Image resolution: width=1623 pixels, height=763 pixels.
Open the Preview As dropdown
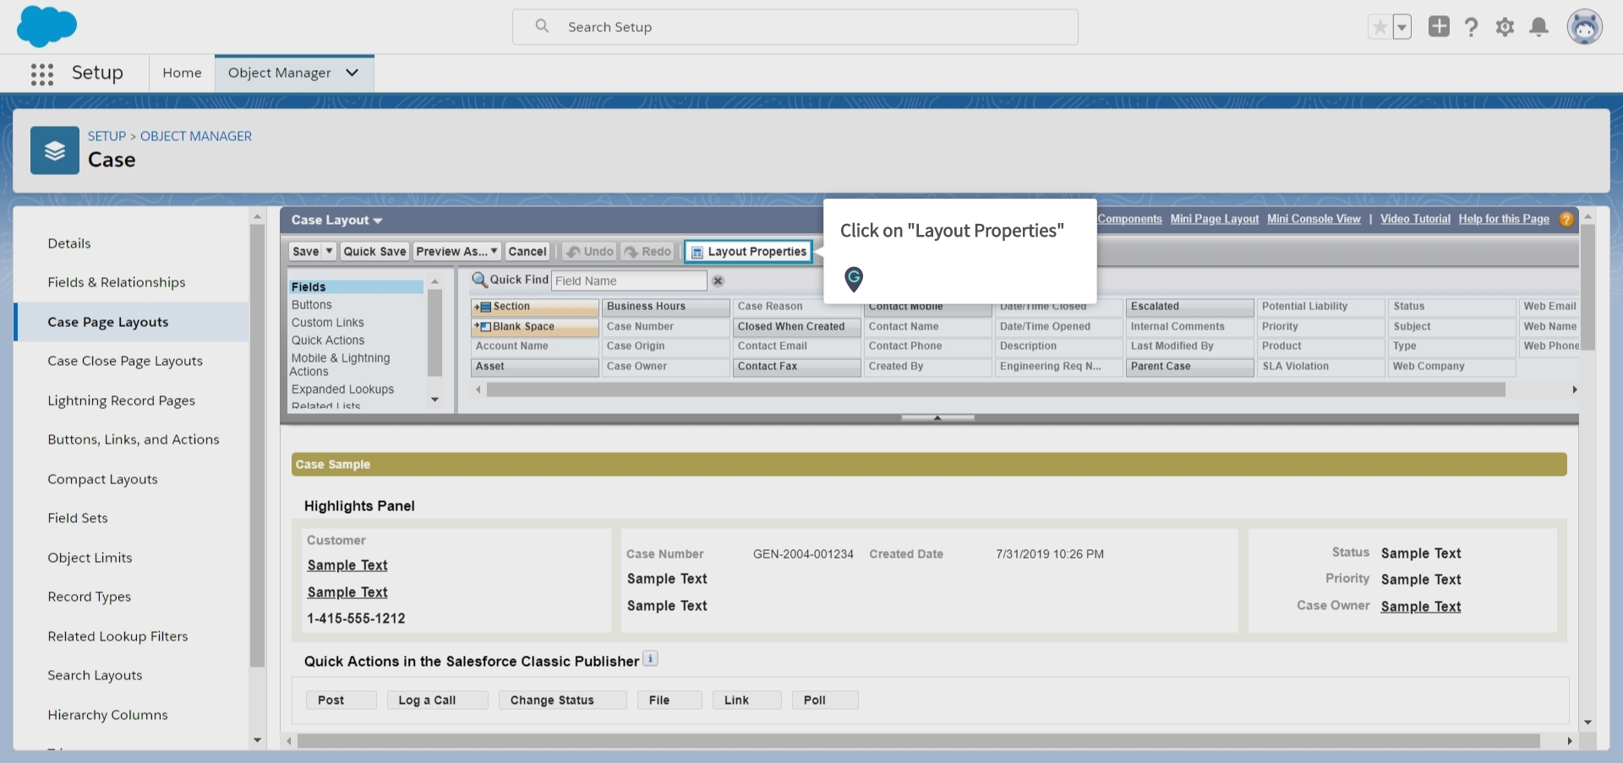point(457,251)
